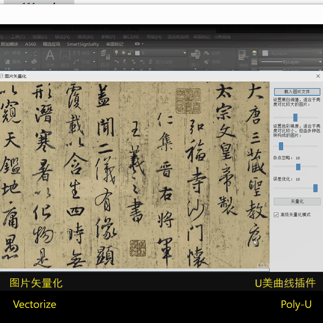
Task: Open the 绘图(D) menu in AutoCAD
Action: [x=39, y=37]
